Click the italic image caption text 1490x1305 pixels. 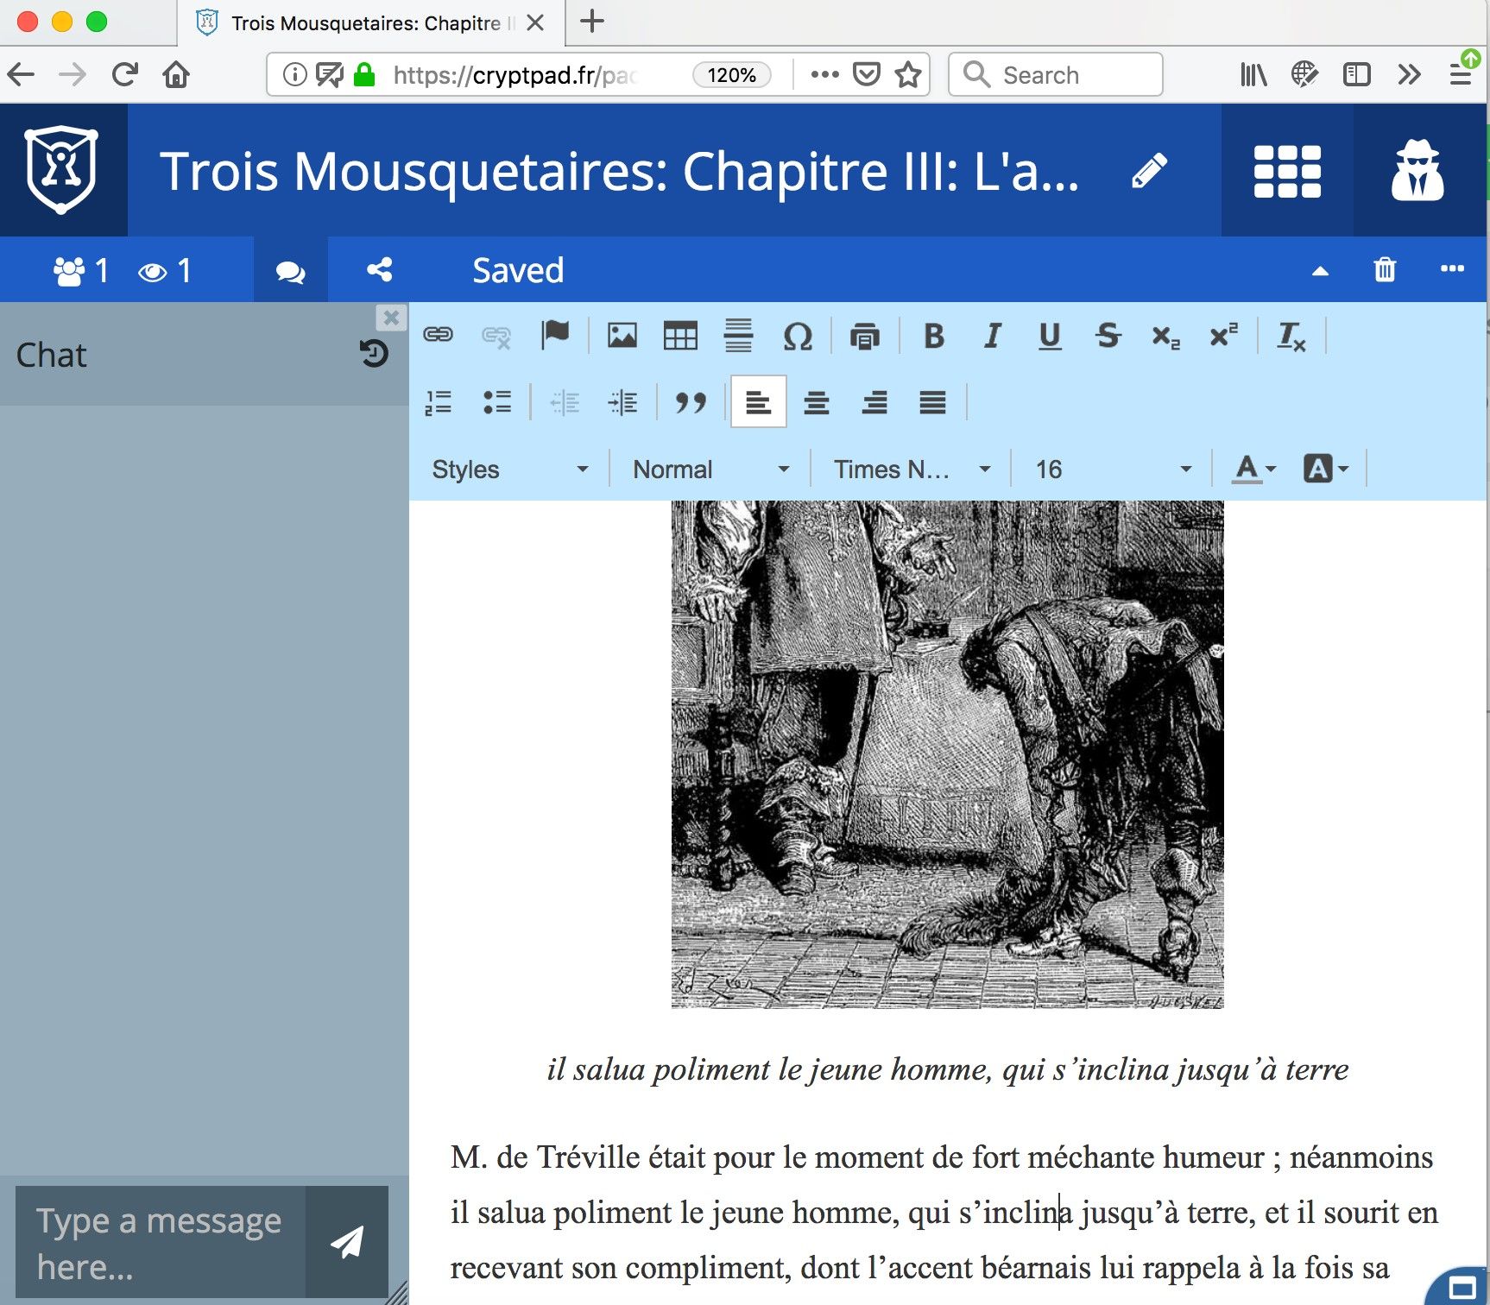[947, 1069]
